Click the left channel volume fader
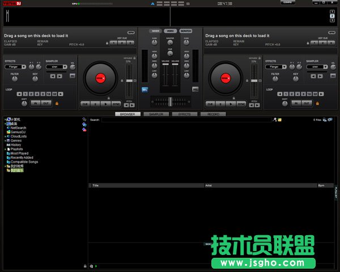The height and width of the screenshot is (272, 340). coord(165,64)
